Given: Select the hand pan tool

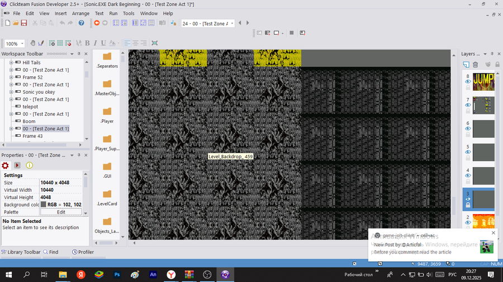Looking at the screenshot, I should 33,43.
